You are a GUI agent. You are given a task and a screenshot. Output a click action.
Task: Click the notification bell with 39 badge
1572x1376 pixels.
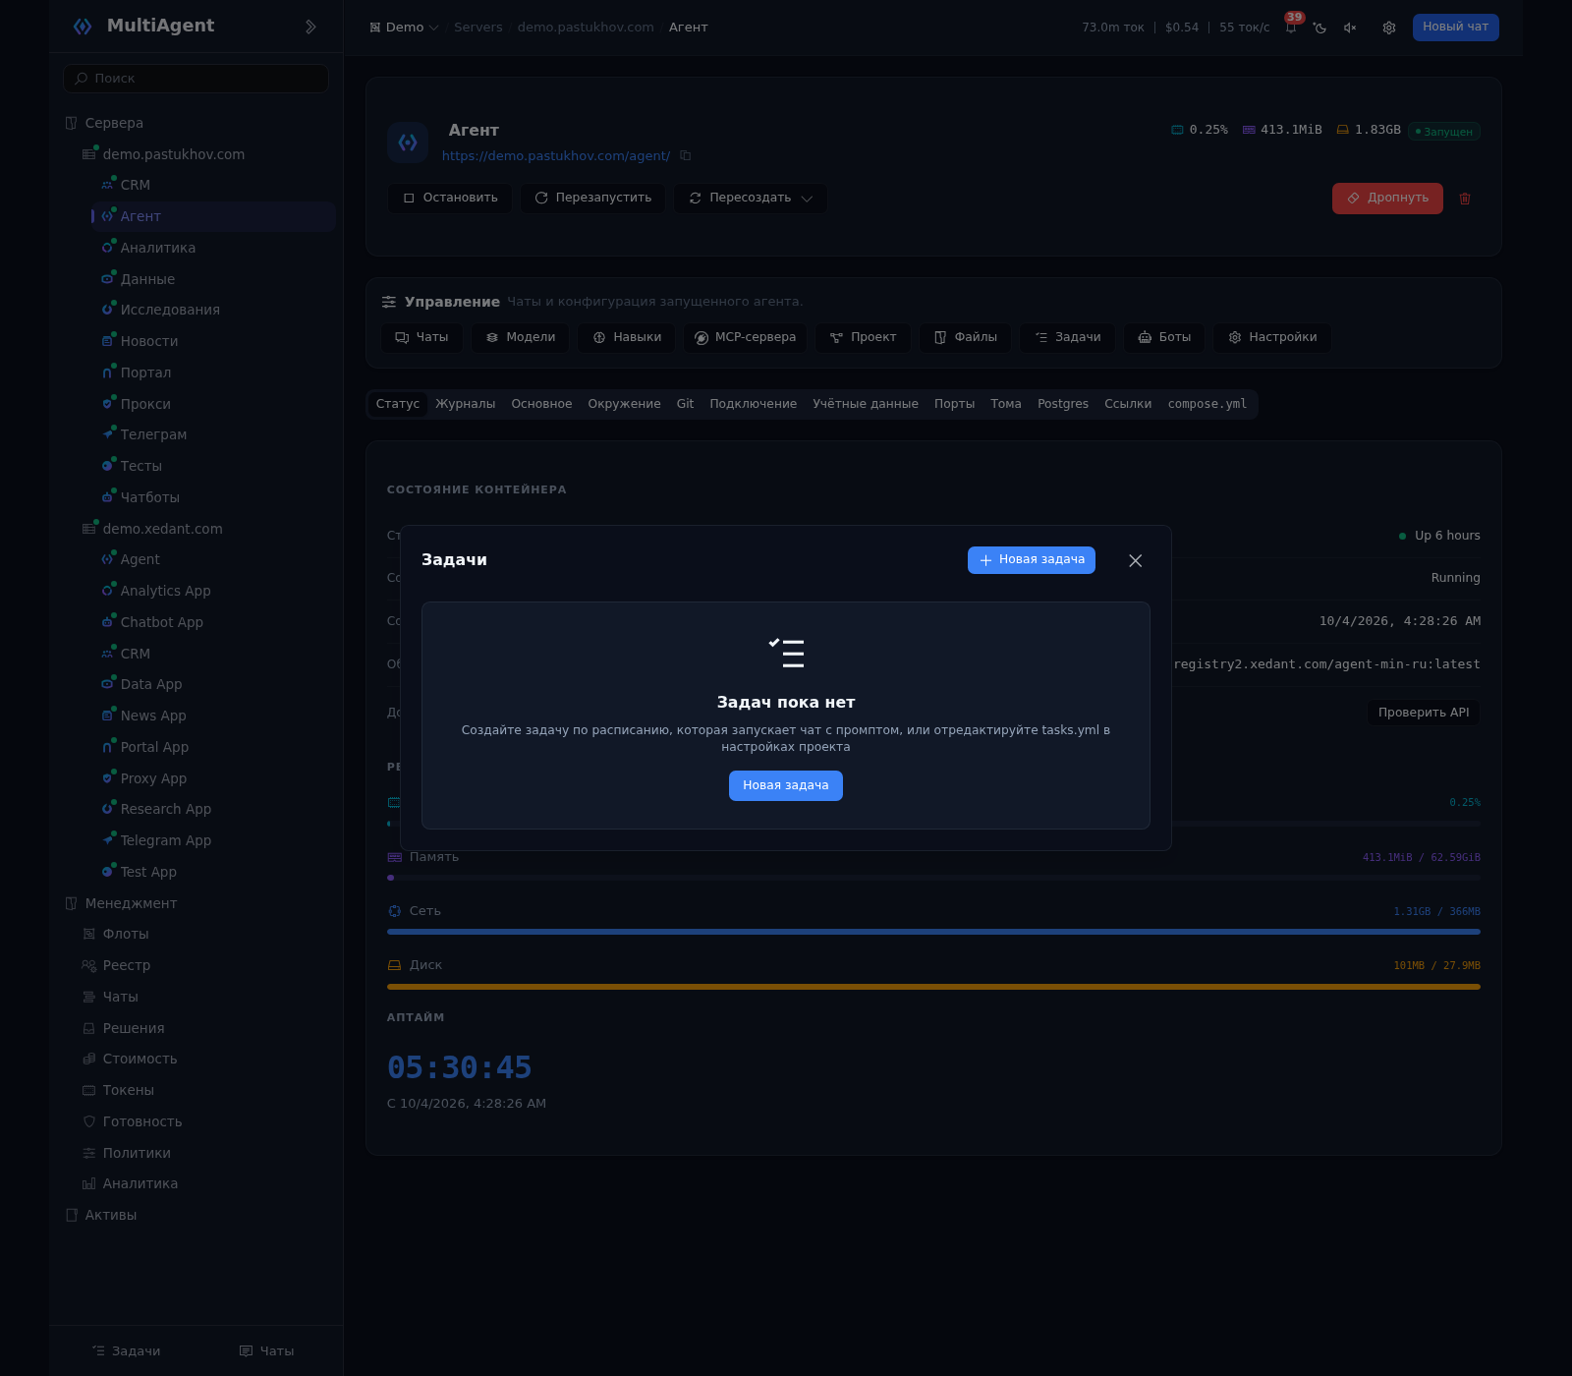[1291, 28]
